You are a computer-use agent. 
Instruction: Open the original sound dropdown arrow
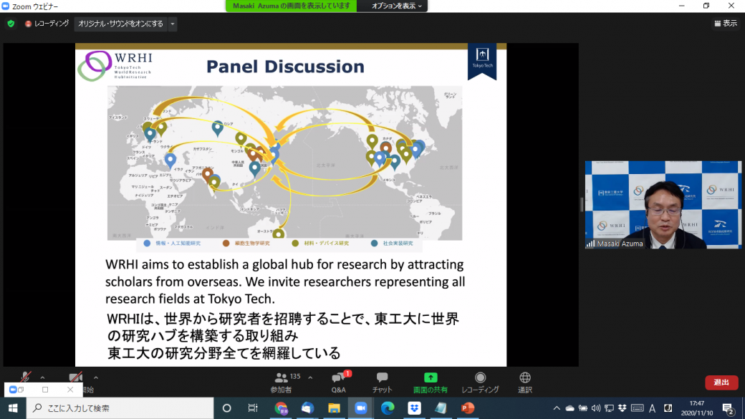click(173, 24)
